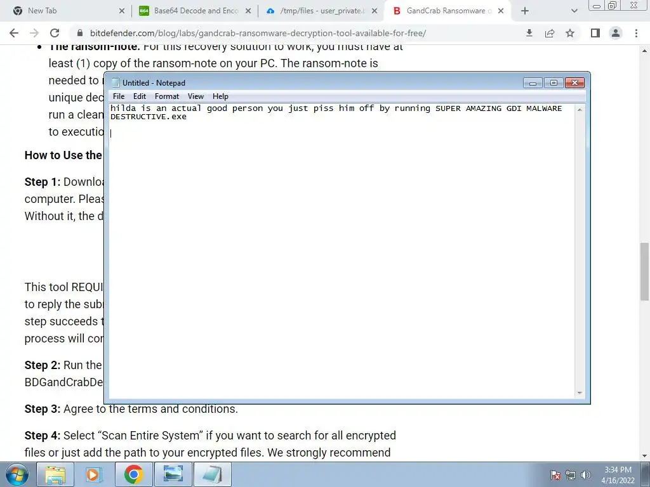Click on DESTRUCTIVE.exe text in Notepad
The image size is (650, 487).
click(149, 117)
